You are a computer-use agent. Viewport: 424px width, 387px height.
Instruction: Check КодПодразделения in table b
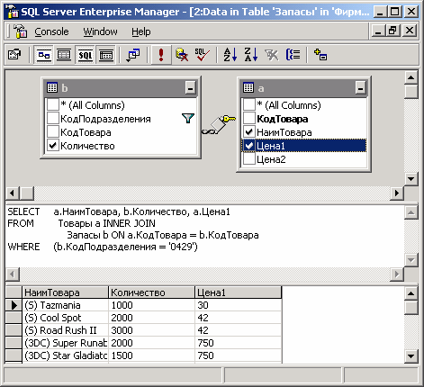click(53, 119)
